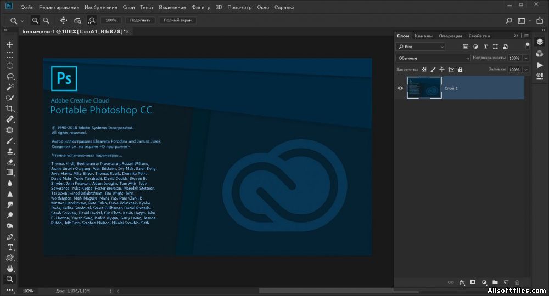Open the Фильтр menu
Image resolution: width=549 pixels, height=296 pixels.
pos(201,8)
